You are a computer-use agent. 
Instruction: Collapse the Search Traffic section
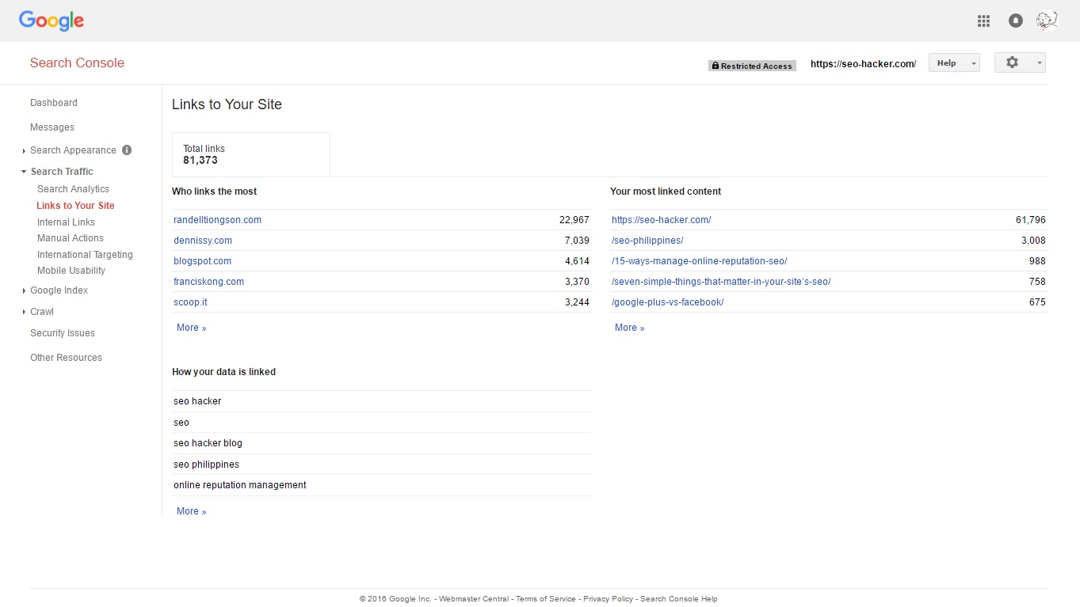61,172
